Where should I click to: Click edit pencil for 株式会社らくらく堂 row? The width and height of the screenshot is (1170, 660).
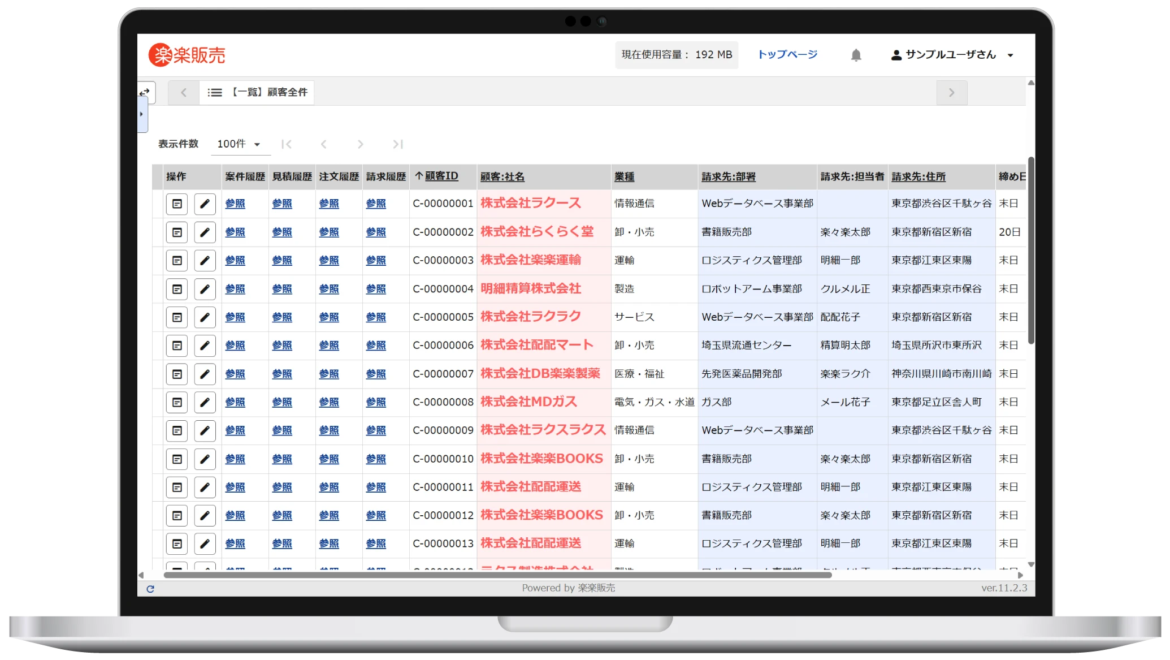[x=205, y=232]
